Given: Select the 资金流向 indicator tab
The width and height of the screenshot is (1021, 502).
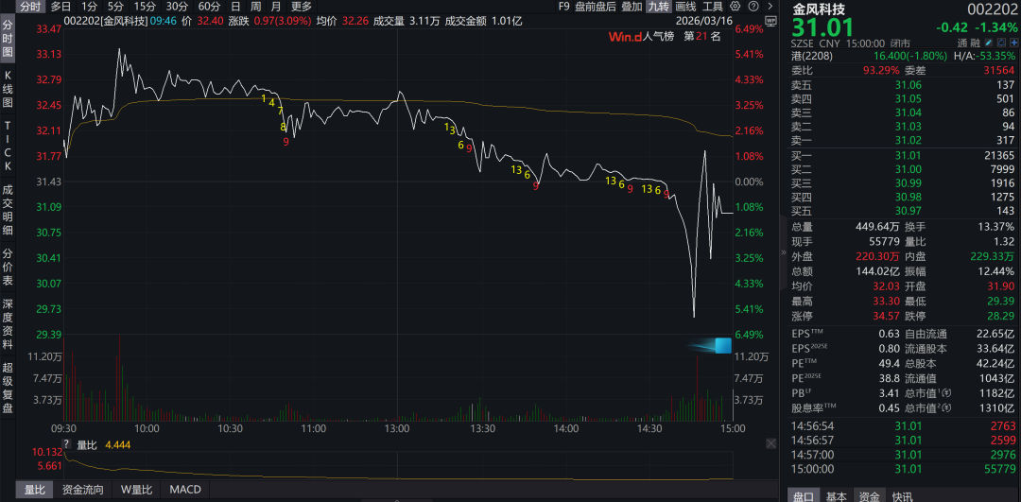Looking at the screenshot, I should (x=82, y=489).
